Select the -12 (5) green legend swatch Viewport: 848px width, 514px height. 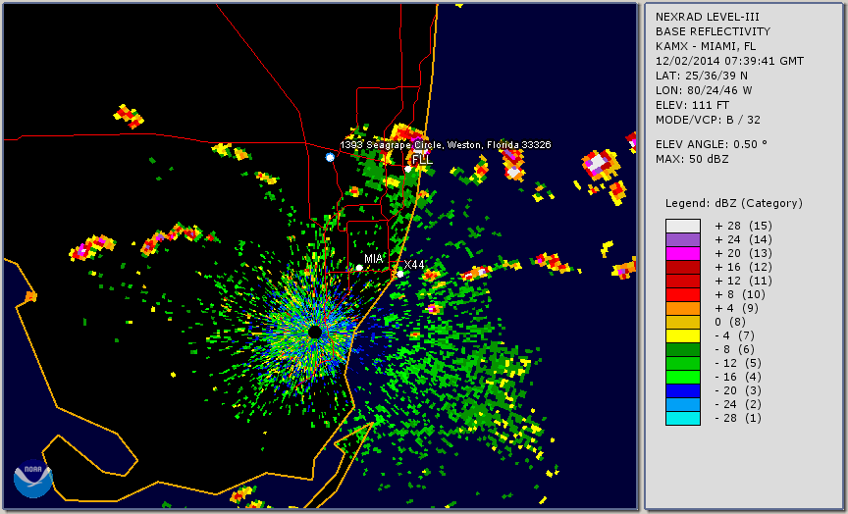tap(683, 363)
